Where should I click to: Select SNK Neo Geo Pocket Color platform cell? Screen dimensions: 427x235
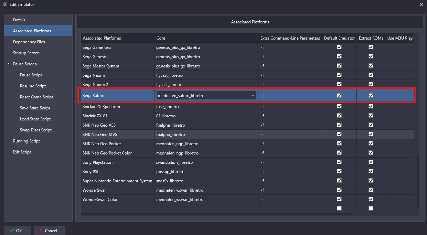point(118,153)
